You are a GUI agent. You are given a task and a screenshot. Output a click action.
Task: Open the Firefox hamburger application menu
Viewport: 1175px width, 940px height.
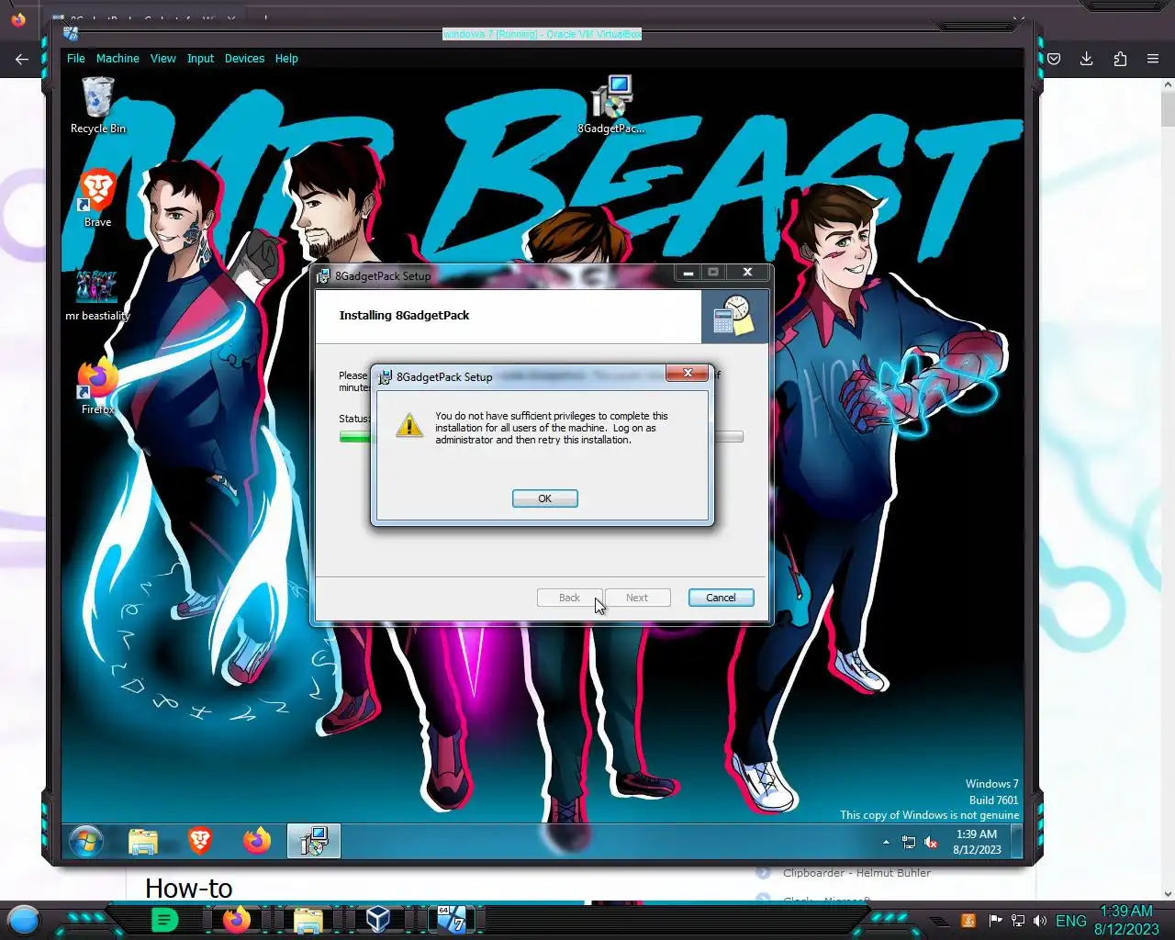[x=1153, y=59]
